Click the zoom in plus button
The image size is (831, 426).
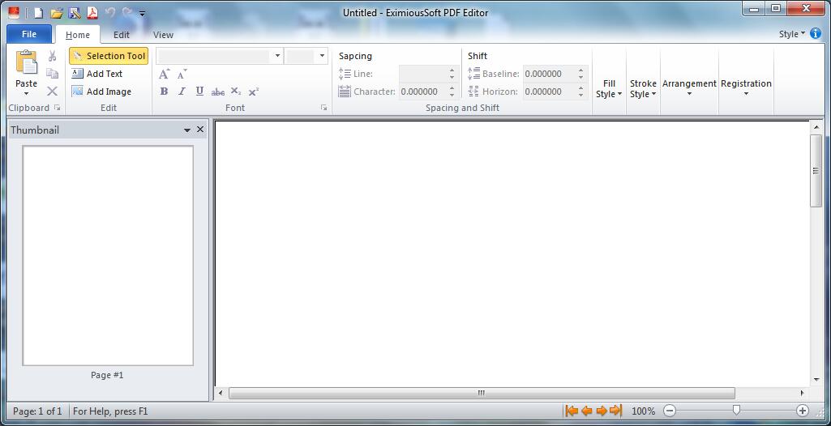click(x=802, y=411)
